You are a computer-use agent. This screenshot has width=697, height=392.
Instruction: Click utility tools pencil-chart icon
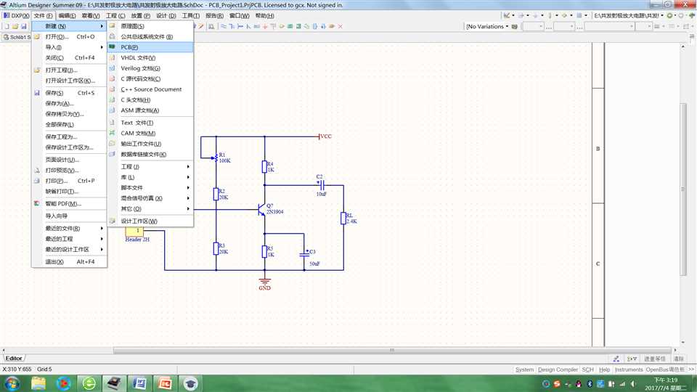point(506,15)
